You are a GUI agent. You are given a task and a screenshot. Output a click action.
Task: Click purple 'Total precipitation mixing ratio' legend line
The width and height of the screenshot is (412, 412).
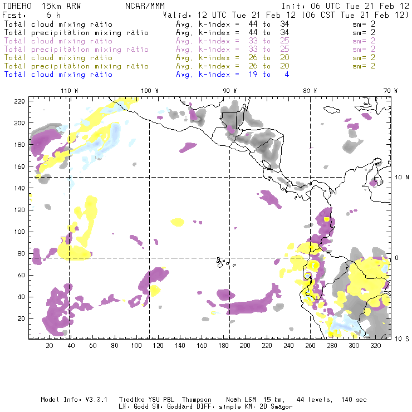pos(76,50)
